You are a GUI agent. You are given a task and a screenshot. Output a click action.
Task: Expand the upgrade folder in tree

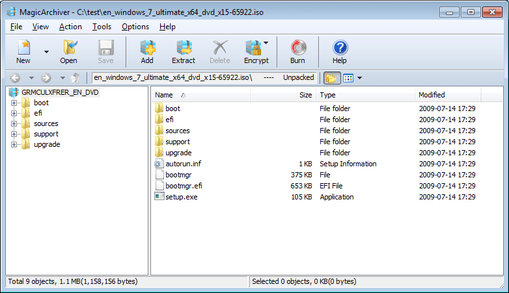point(14,144)
